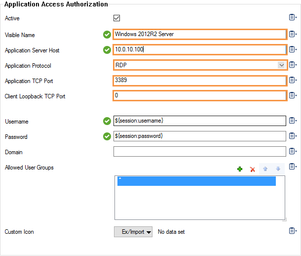Select the highlighted asterisk group entry

(196, 181)
